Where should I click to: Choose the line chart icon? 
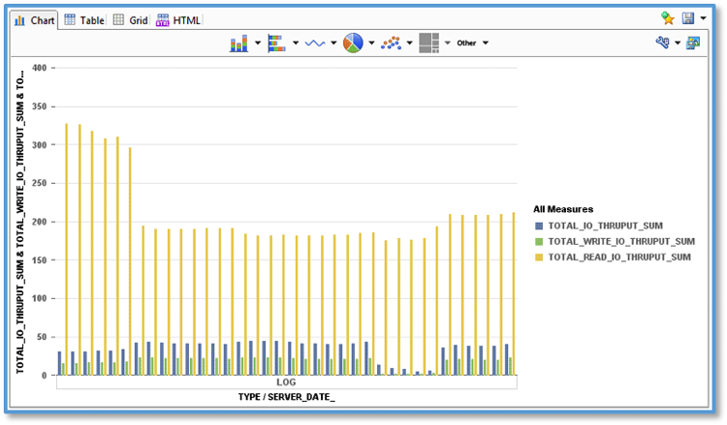tap(315, 44)
